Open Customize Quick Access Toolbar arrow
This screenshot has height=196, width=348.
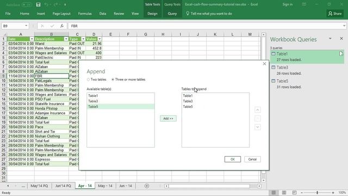(x=65, y=5)
